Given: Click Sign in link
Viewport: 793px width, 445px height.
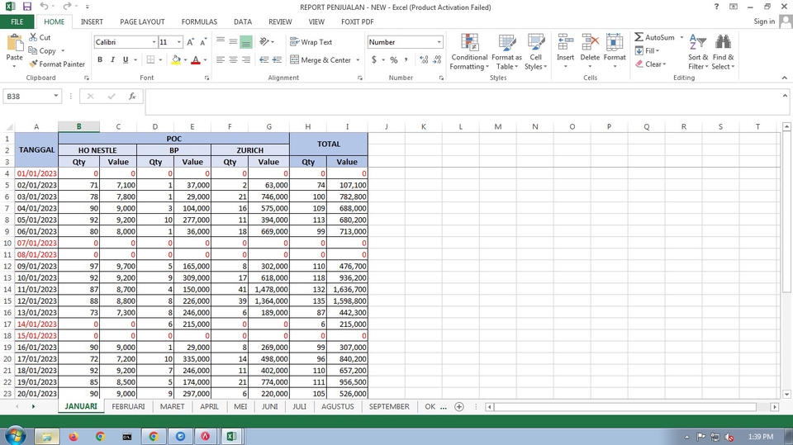Looking at the screenshot, I should [764, 21].
